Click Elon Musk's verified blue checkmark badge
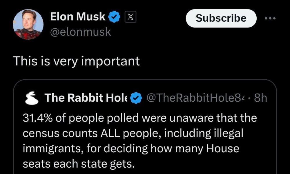 [x=114, y=17]
